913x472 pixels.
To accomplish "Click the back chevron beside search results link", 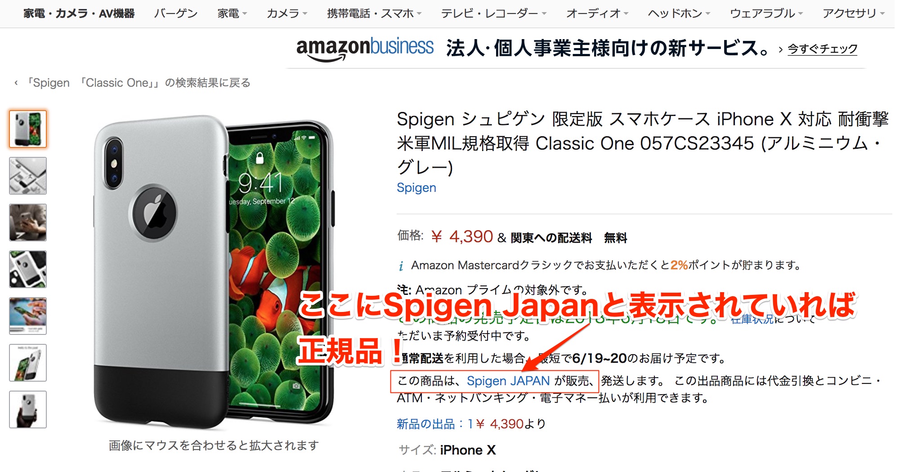I will 16,83.
